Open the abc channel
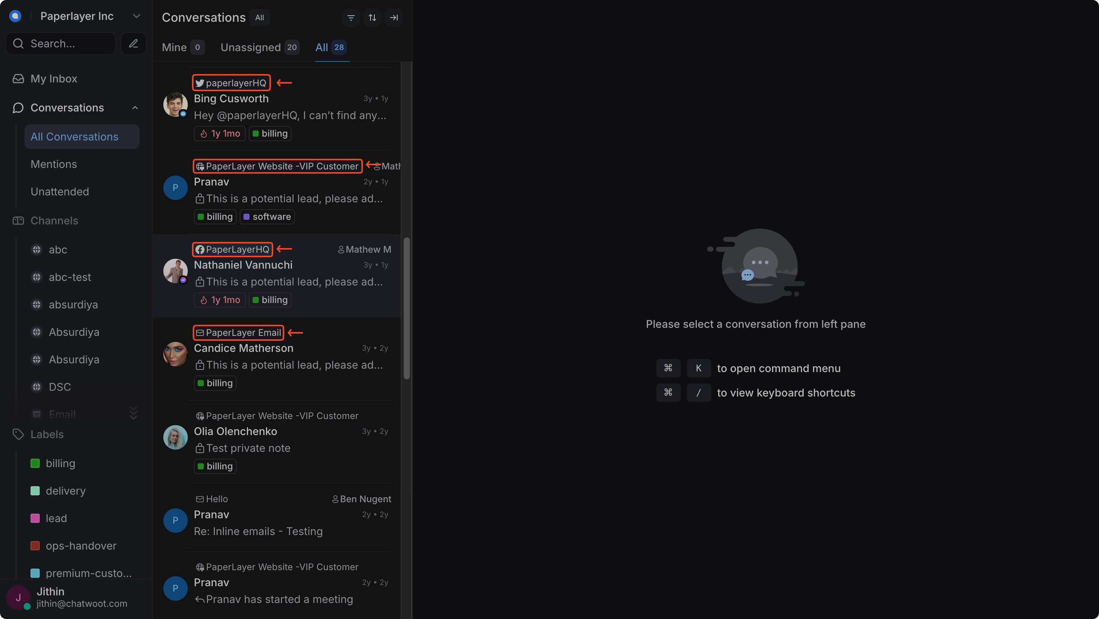This screenshot has width=1099, height=619. click(x=58, y=250)
